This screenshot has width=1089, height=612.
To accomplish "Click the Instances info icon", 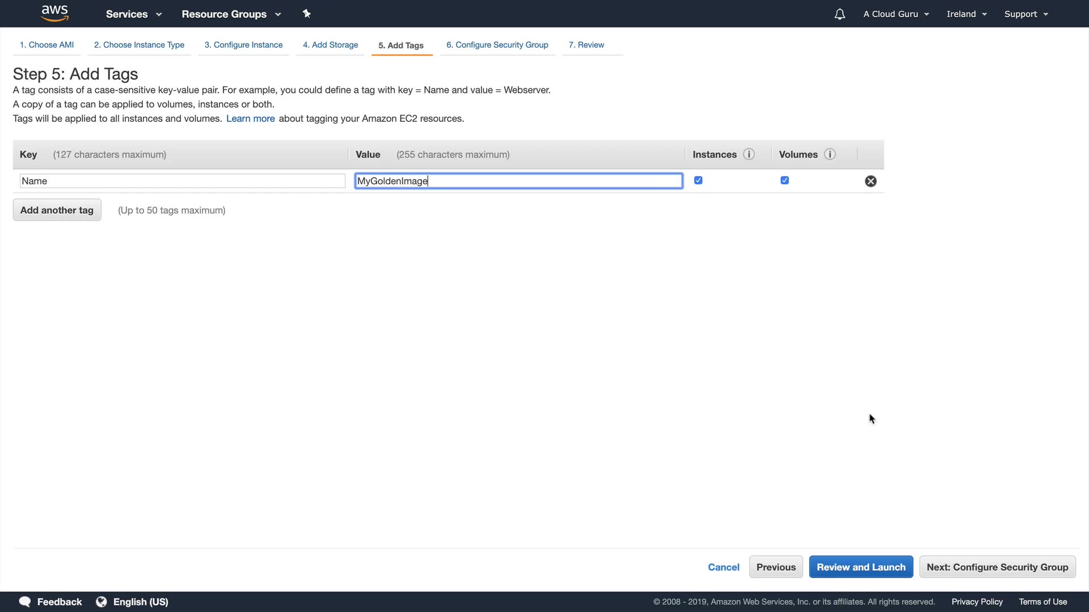I will point(749,154).
